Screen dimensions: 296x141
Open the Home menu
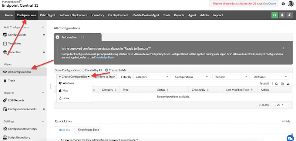(9, 15)
